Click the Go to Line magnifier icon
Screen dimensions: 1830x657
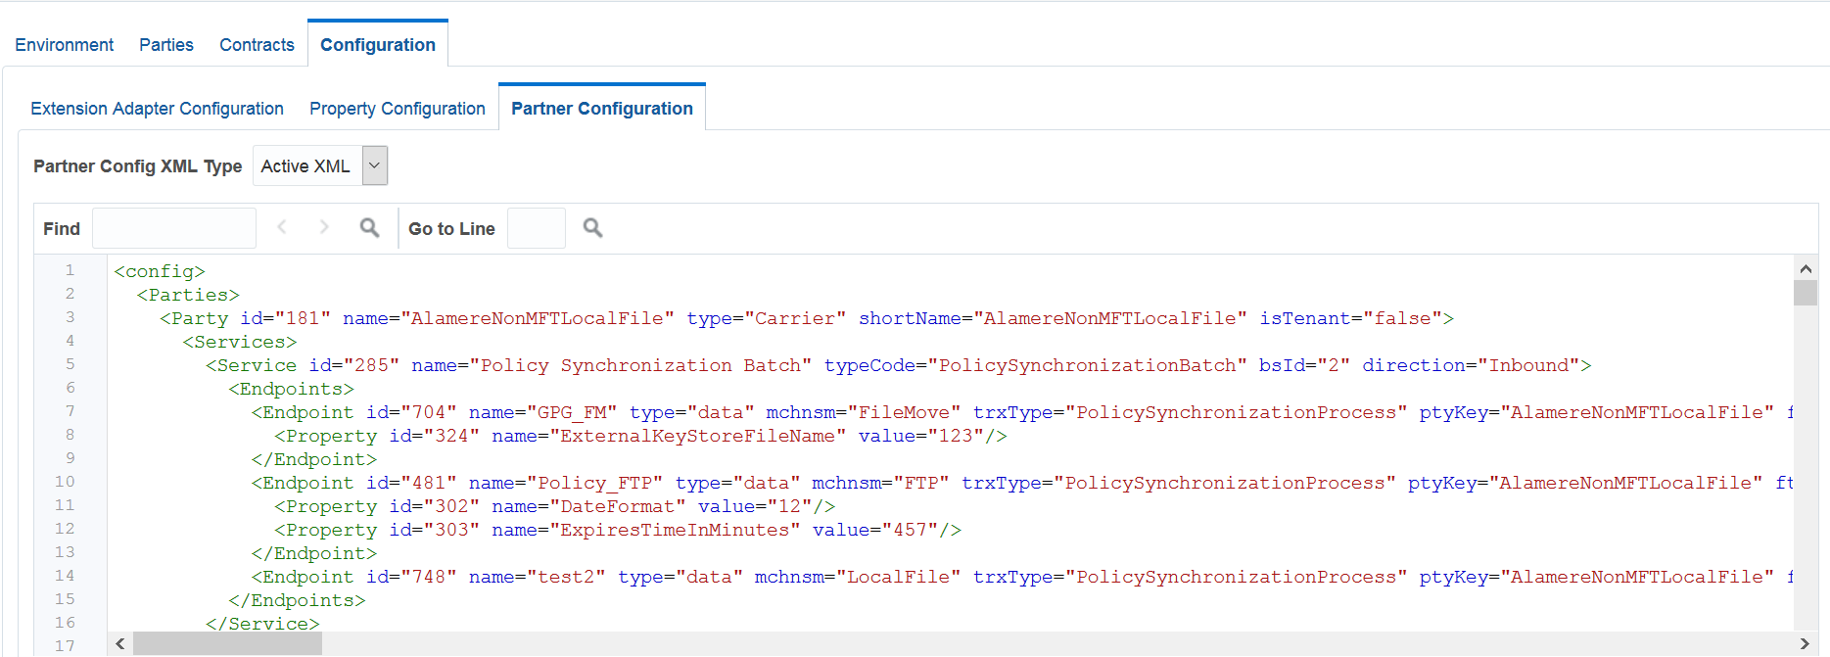pos(592,227)
